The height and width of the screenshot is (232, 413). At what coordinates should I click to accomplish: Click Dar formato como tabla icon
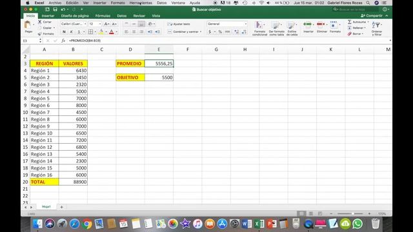pyautogui.click(x=276, y=25)
